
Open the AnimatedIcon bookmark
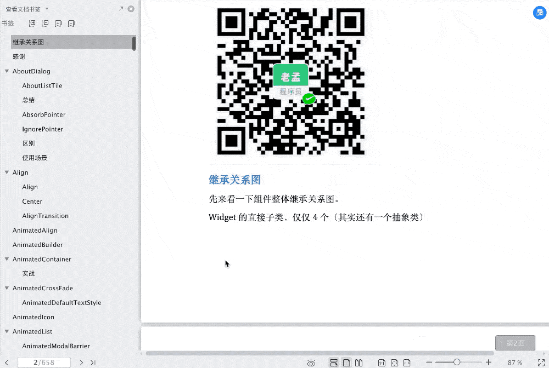click(x=33, y=317)
